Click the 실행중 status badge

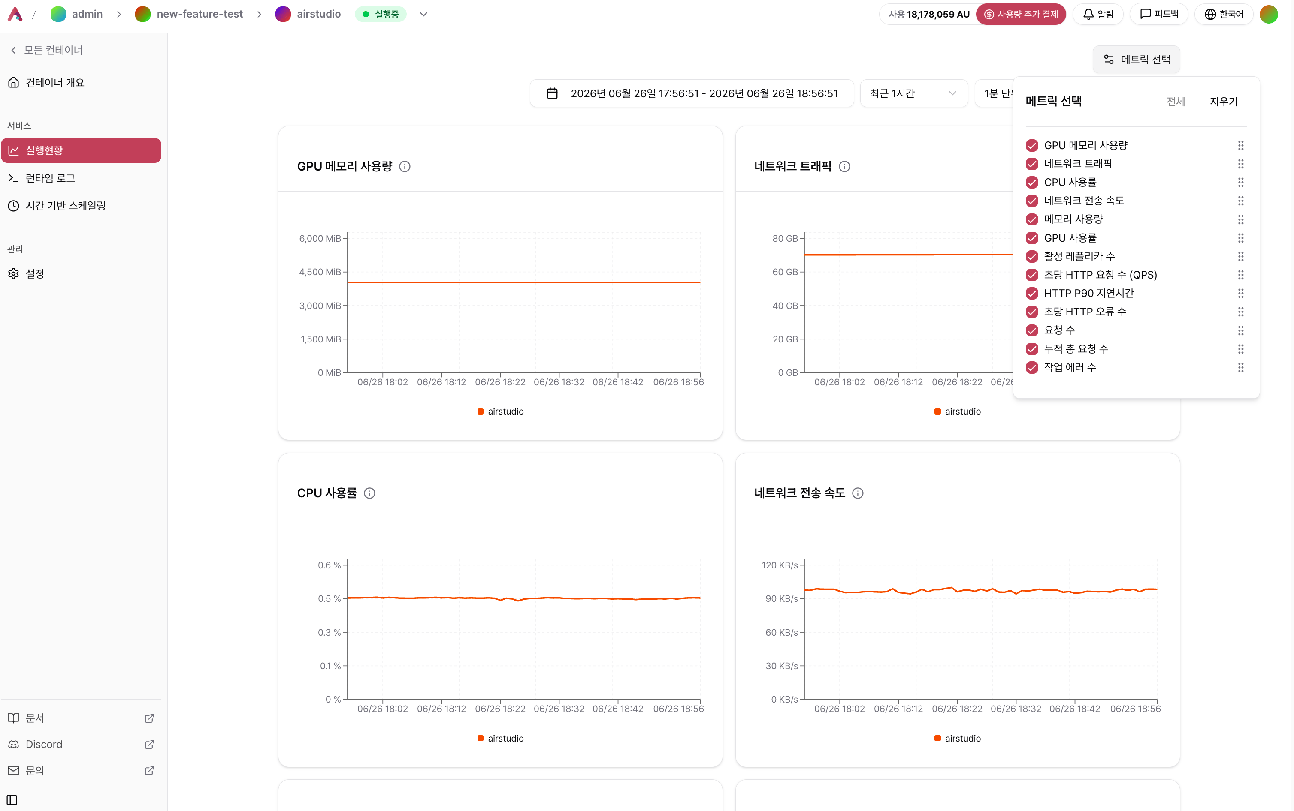381,14
